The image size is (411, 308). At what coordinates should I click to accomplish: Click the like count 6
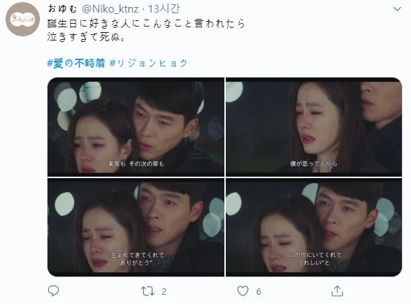(259, 292)
